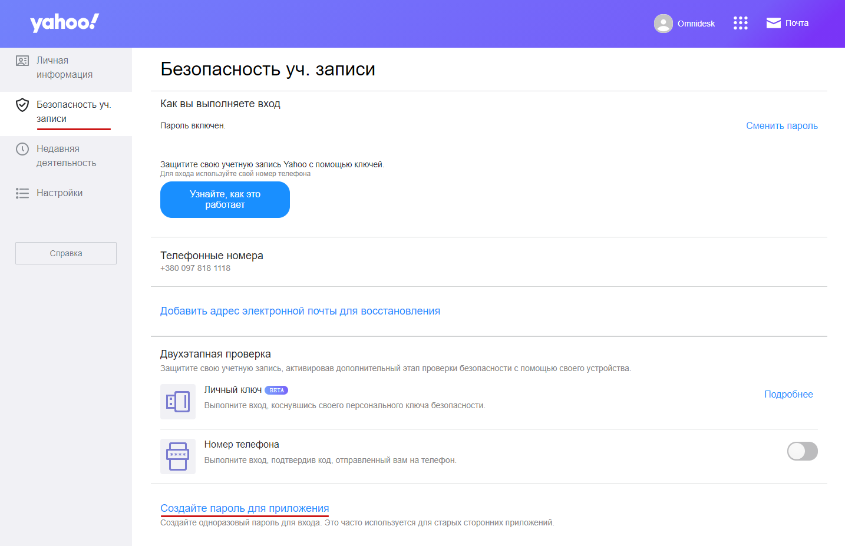Click the Yahoo logo

(x=64, y=23)
